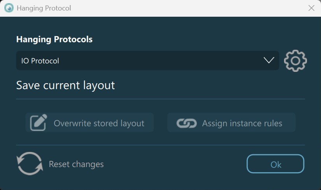321x190 pixels.
Task: Click the chain link icon for instance rules
Action: pos(186,123)
